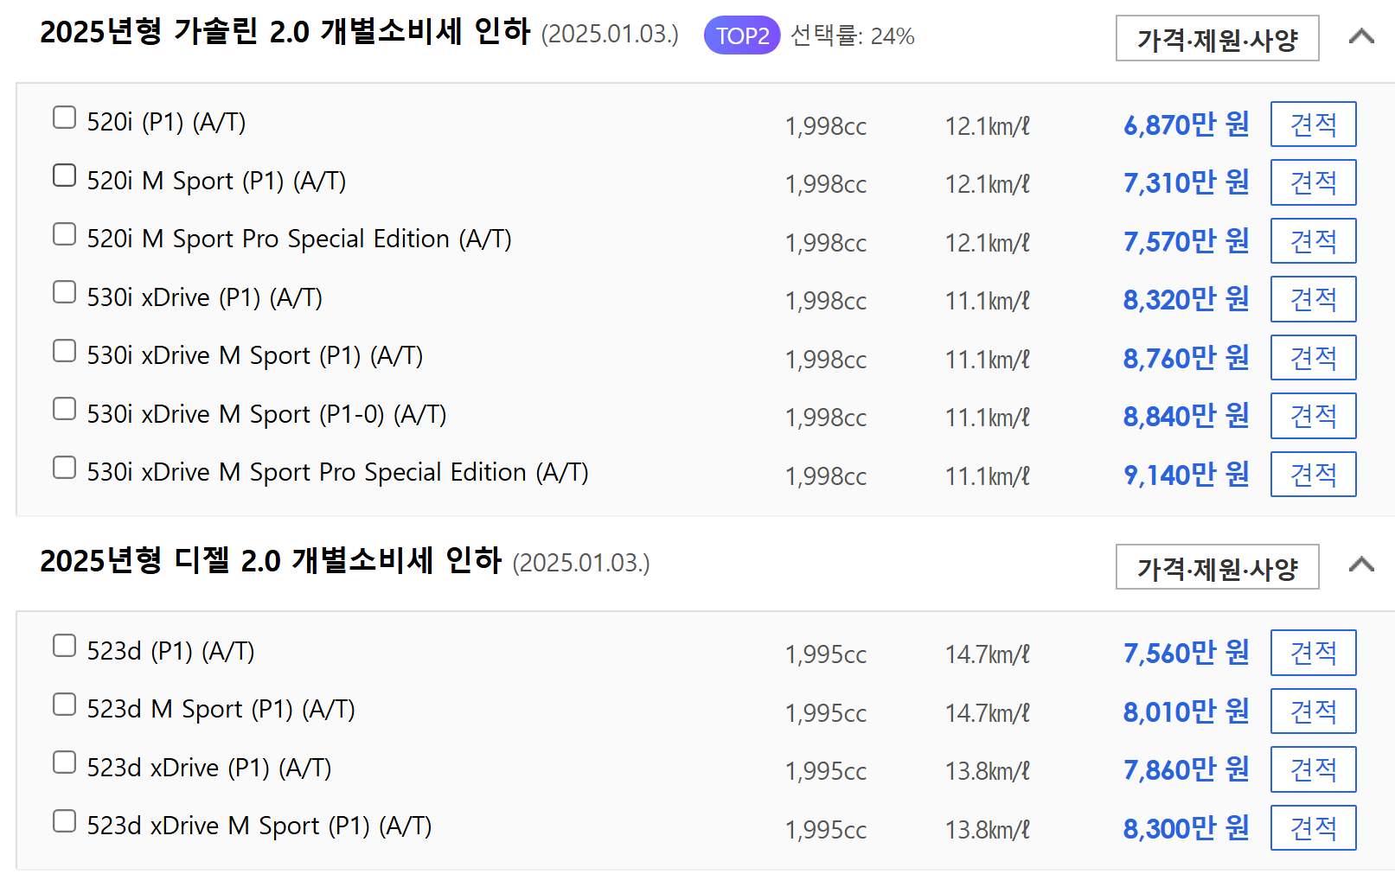
Task: Collapse the 디젤 2.0 section chevron
Action: pyautogui.click(x=1361, y=565)
